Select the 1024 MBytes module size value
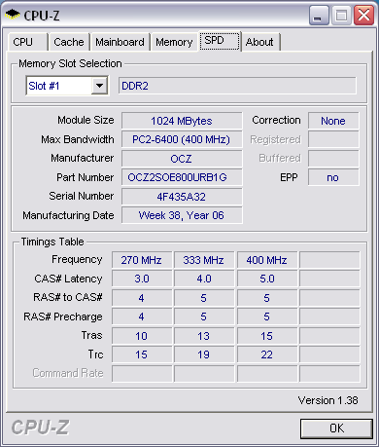The height and width of the screenshot is (447, 379). [182, 121]
